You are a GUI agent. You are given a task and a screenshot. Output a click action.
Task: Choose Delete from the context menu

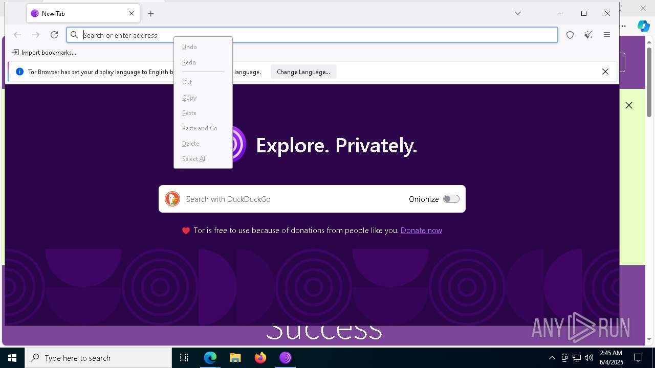pyautogui.click(x=203, y=144)
